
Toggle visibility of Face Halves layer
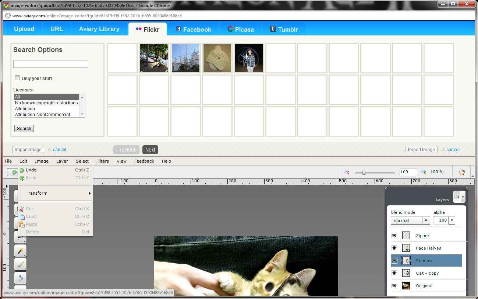point(394,248)
